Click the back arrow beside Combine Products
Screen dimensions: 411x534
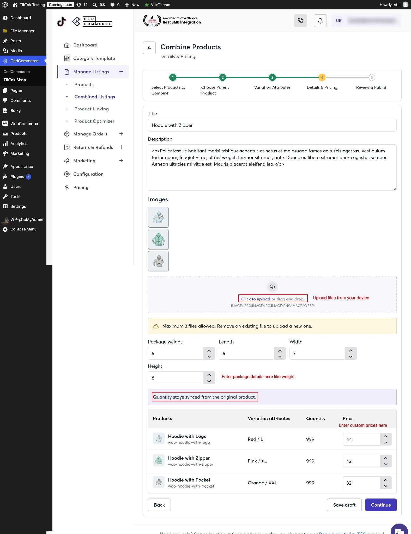(x=149, y=48)
